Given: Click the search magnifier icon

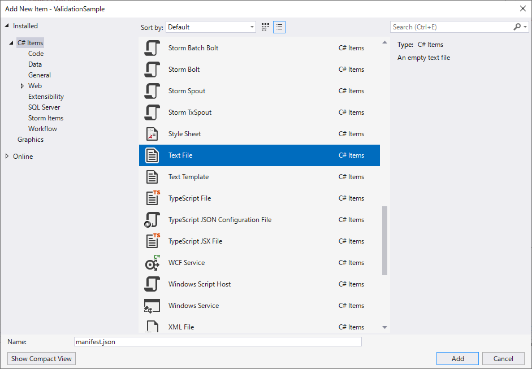Looking at the screenshot, I should tap(517, 27).
